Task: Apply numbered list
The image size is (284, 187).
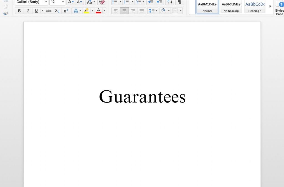Action: point(127,2)
